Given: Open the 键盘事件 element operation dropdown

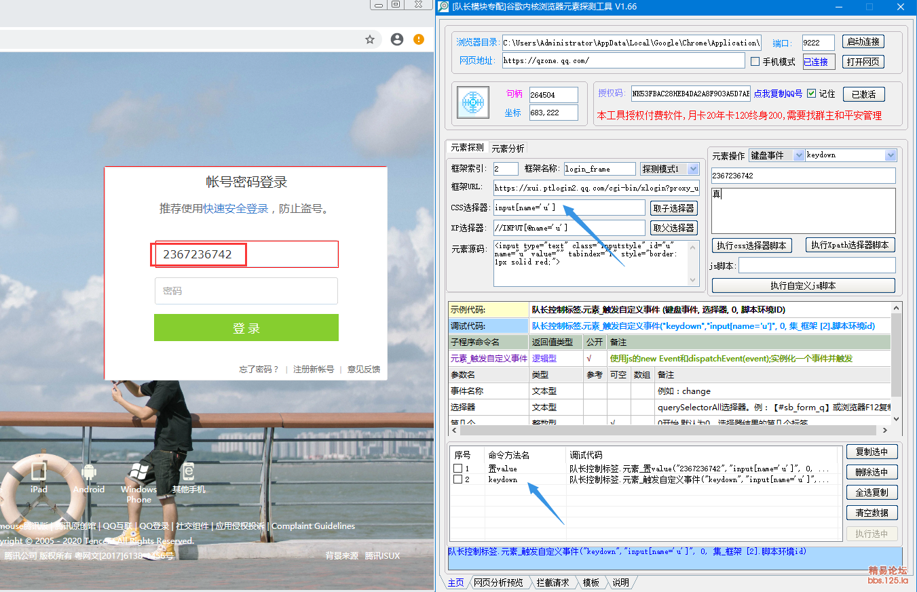Looking at the screenshot, I should [798, 155].
